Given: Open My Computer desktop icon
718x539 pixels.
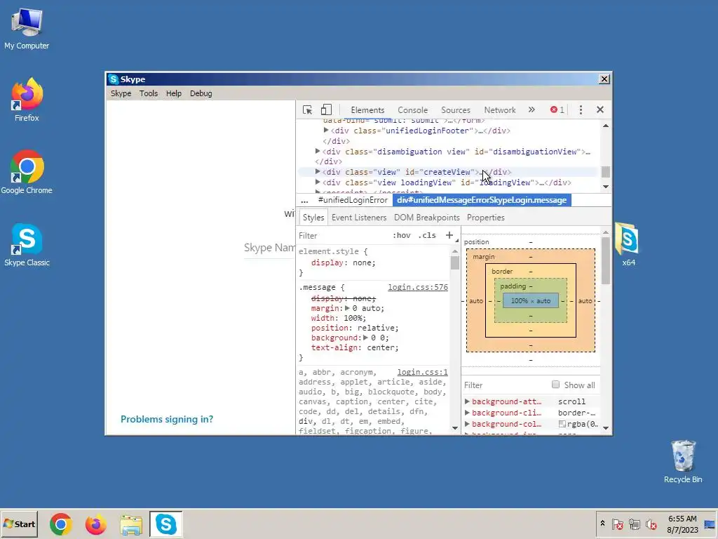Looking at the screenshot, I should coord(27,28).
